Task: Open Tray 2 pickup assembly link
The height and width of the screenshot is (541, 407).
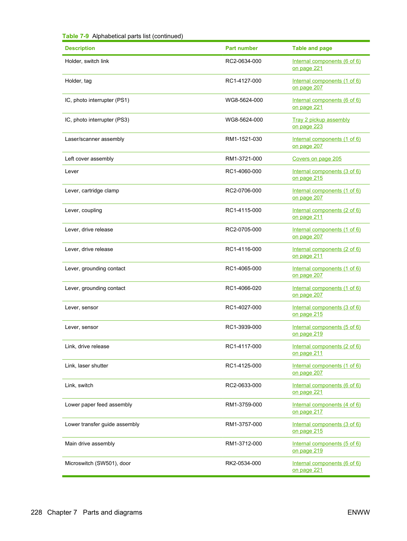Action: (x=321, y=123)
